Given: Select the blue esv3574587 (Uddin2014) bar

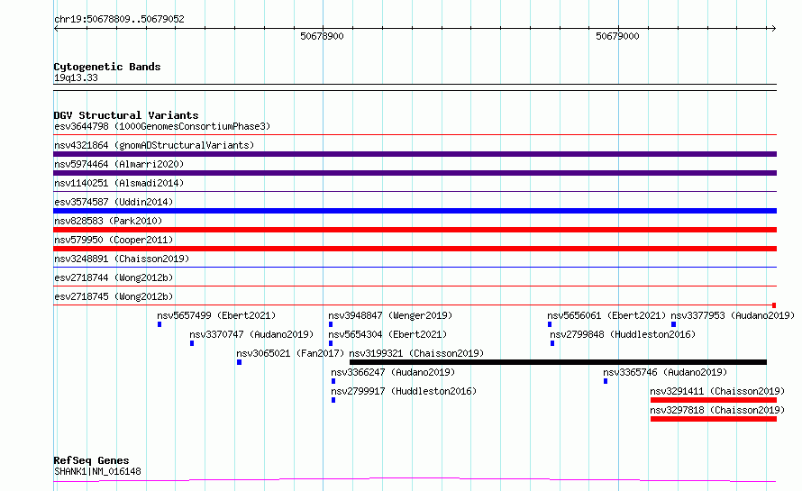Looking at the screenshot, I should (415, 211).
